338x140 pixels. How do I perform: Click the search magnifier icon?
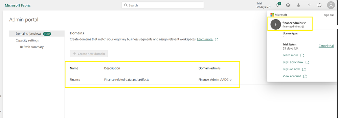[126, 5]
